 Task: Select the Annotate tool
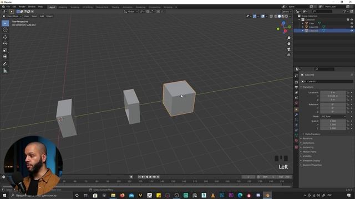click(x=5, y=64)
